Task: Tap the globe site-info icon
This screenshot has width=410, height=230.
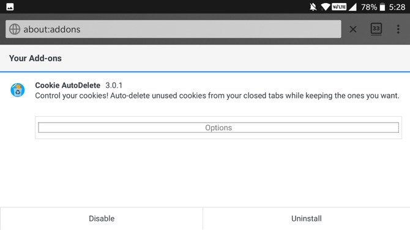Action: tap(15, 29)
